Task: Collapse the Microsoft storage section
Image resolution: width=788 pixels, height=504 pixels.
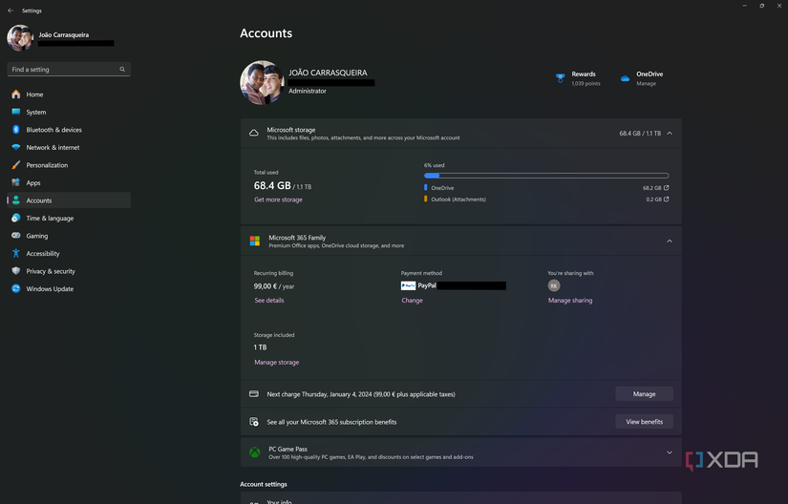Action: 670,133
